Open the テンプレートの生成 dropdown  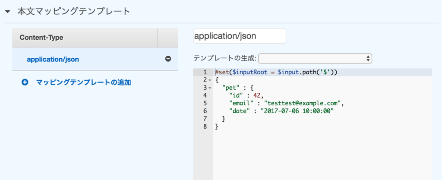[315, 58]
